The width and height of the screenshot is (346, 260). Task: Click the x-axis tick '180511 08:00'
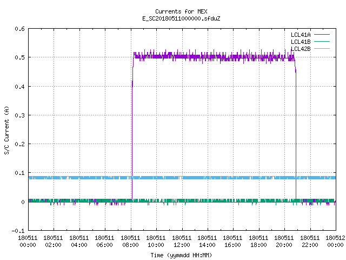click(130, 242)
